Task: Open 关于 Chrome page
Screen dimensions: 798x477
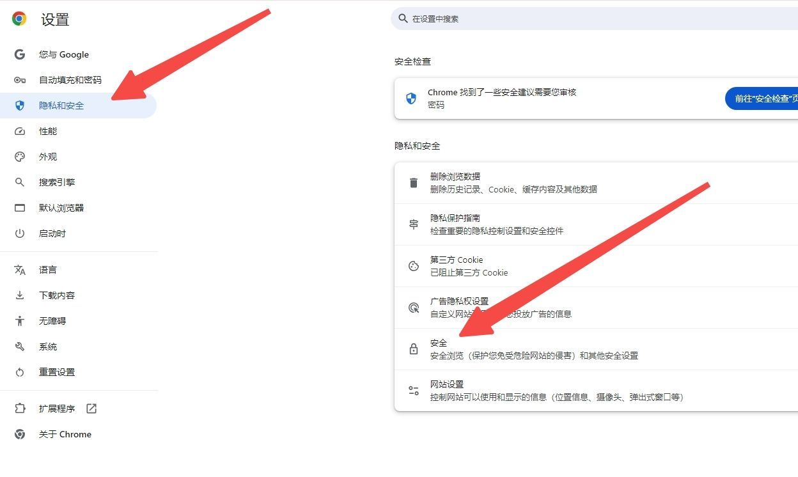Action: (x=78, y=434)
